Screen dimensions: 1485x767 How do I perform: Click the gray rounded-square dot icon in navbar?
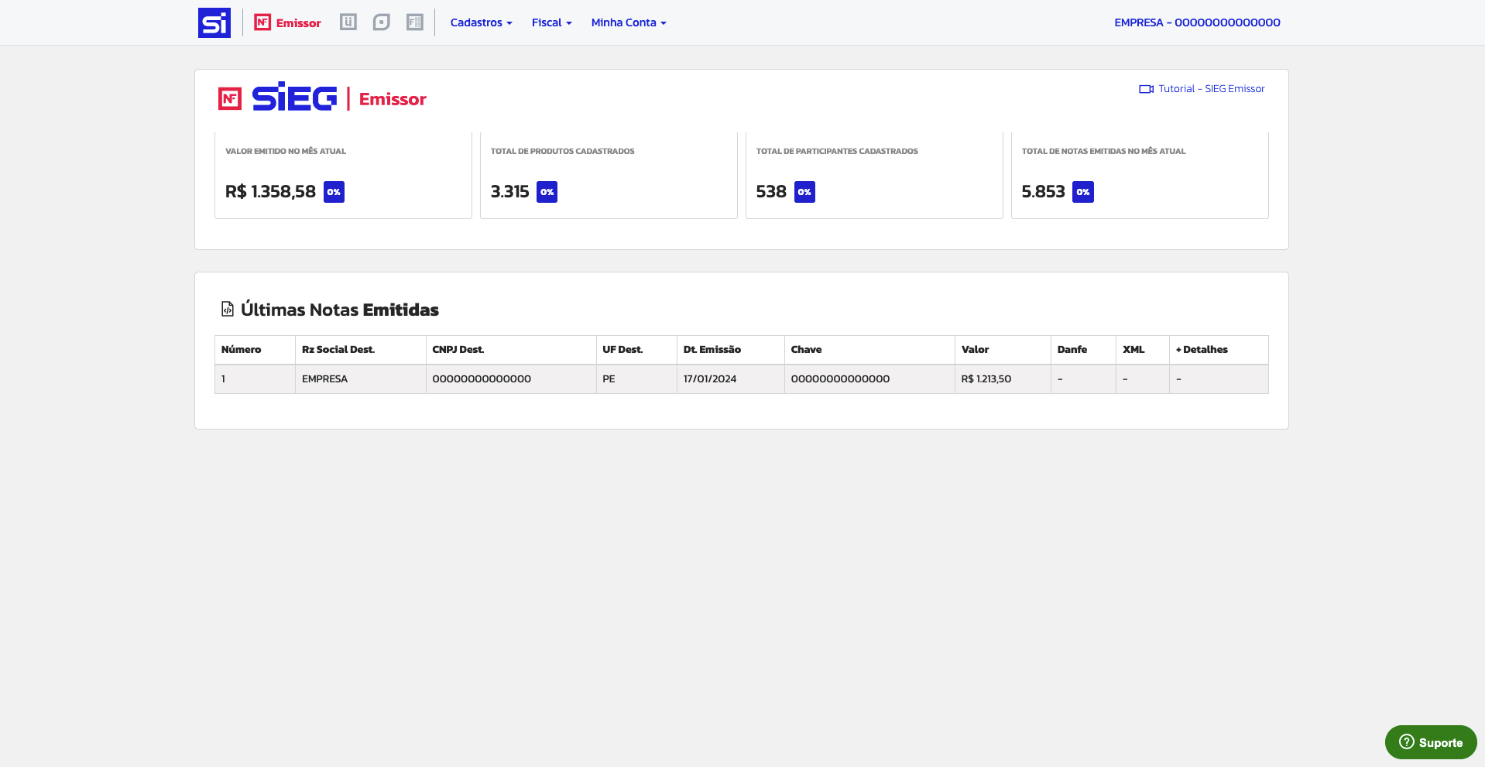[381, 22]
